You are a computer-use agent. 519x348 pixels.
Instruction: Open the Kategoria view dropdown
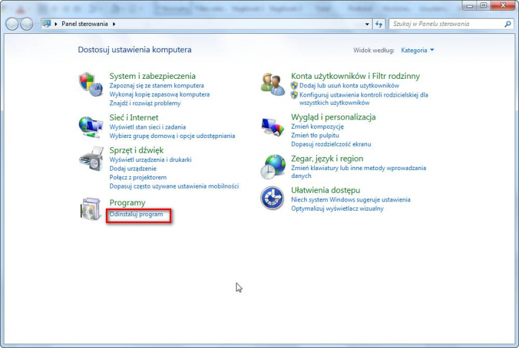[417, 50]
